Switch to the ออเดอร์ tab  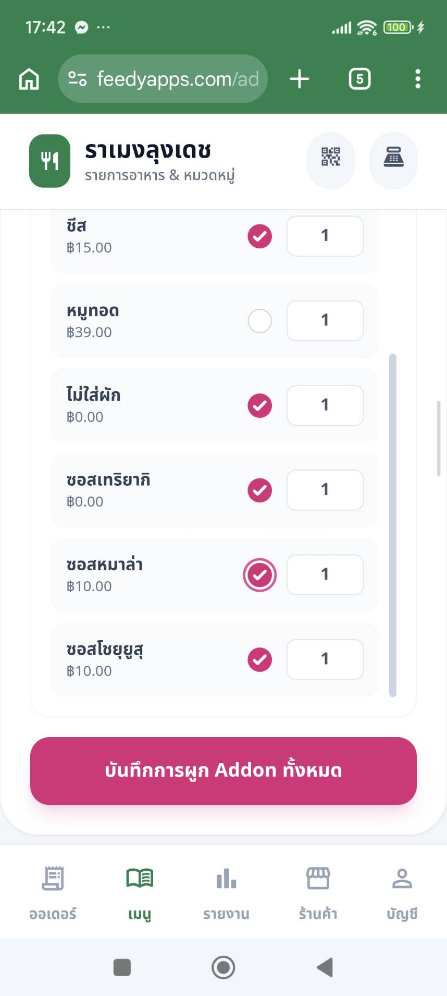[x=53, y=892]
